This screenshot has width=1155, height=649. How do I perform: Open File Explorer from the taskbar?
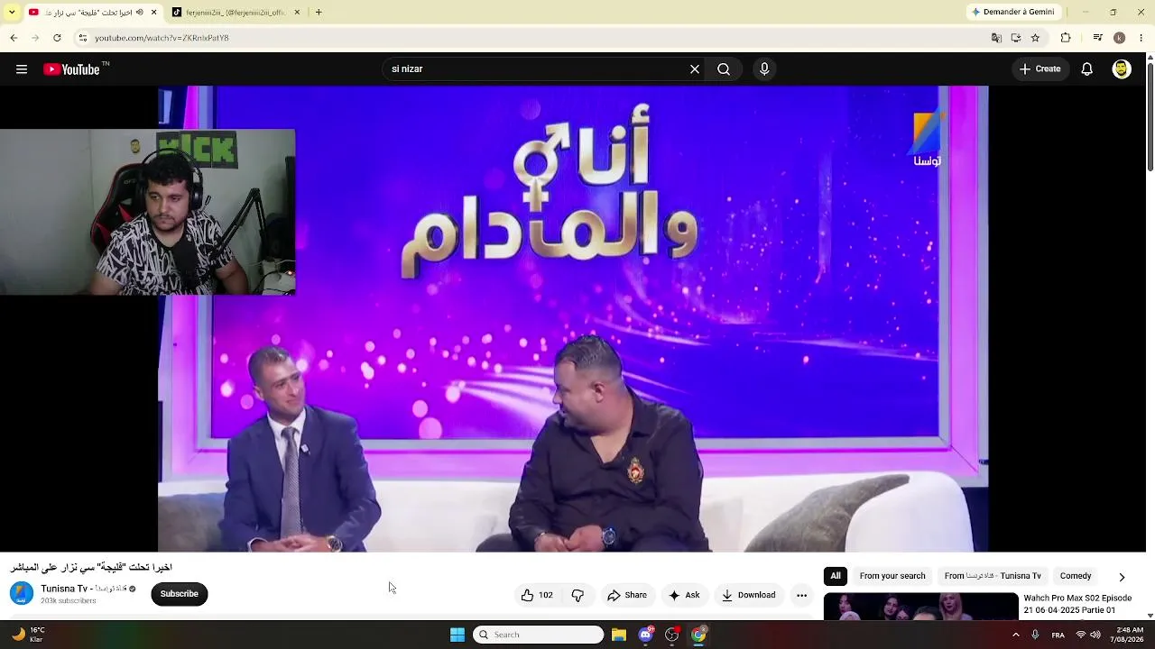619,635
